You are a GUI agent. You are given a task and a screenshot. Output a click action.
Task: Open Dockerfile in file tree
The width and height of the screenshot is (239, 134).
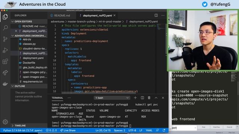(x=29, y=63)
